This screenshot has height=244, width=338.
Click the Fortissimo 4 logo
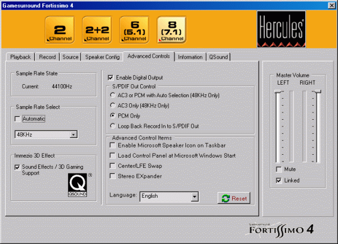click(x=281, y=230)
